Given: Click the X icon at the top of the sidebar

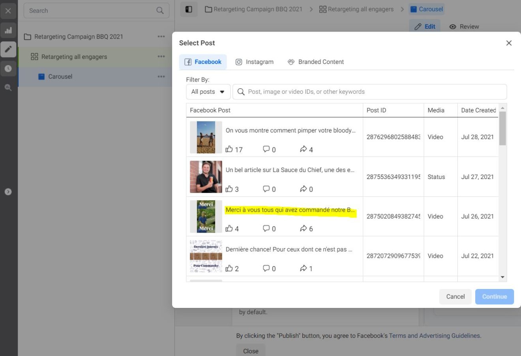Looking at the screenshot, I should tap(8, 11).
